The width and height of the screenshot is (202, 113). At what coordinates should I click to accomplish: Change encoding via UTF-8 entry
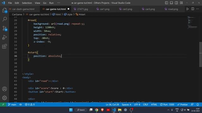point(137,105)
